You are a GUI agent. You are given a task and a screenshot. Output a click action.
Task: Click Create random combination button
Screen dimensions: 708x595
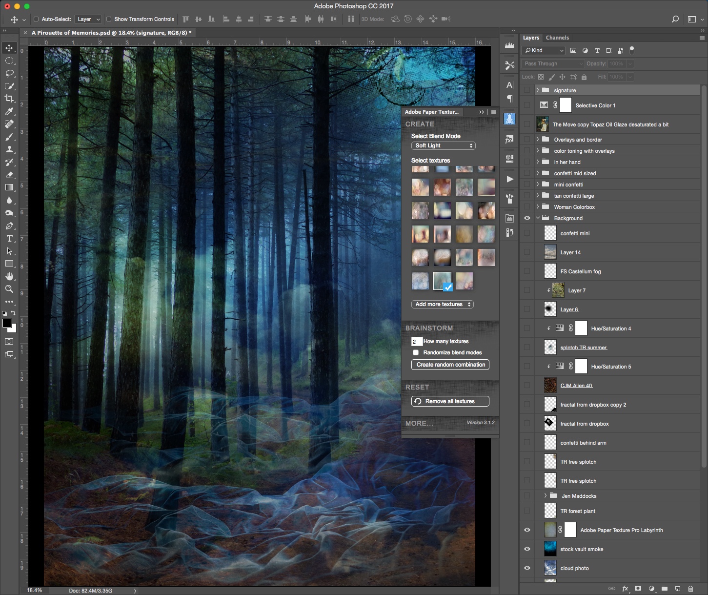click(450, 365)
